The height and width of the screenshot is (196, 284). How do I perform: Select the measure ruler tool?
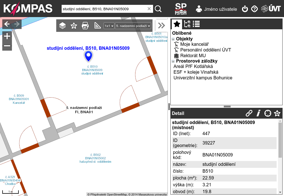click(x=97, y=26)
